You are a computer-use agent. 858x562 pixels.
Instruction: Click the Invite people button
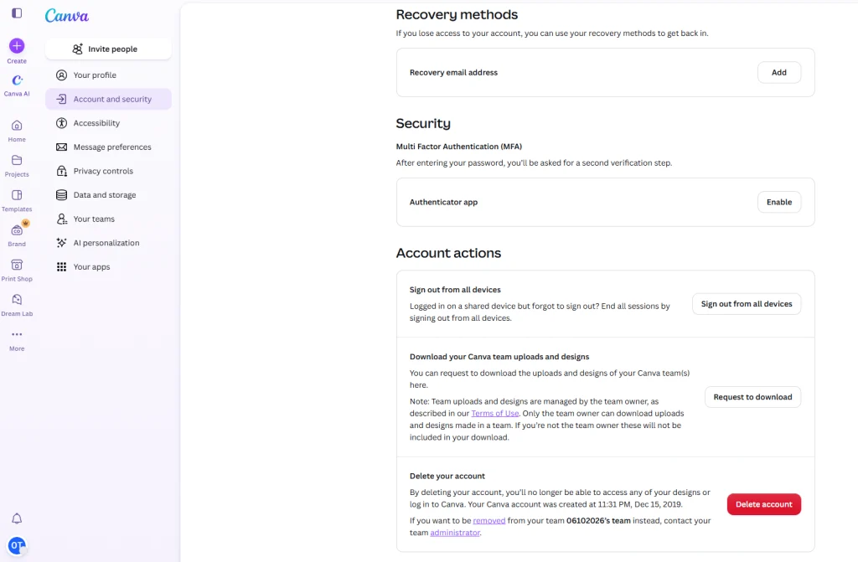(108, 49)
